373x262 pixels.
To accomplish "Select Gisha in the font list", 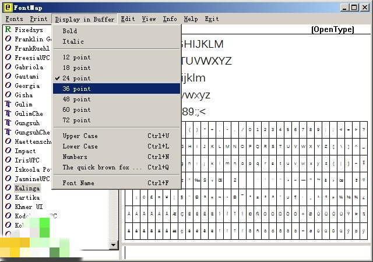I will (x=23, y=95).
